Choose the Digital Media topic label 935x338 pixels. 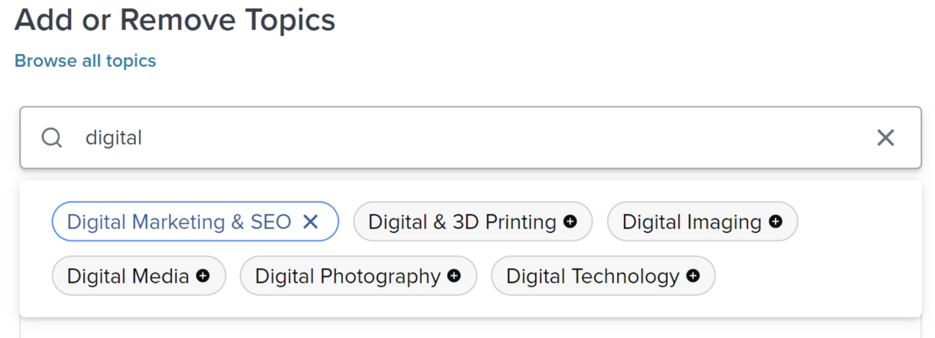coord(127,276)
